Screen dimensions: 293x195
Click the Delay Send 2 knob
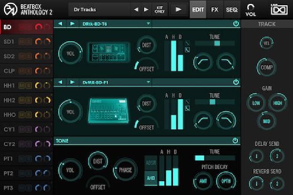[x=277, y=156]
